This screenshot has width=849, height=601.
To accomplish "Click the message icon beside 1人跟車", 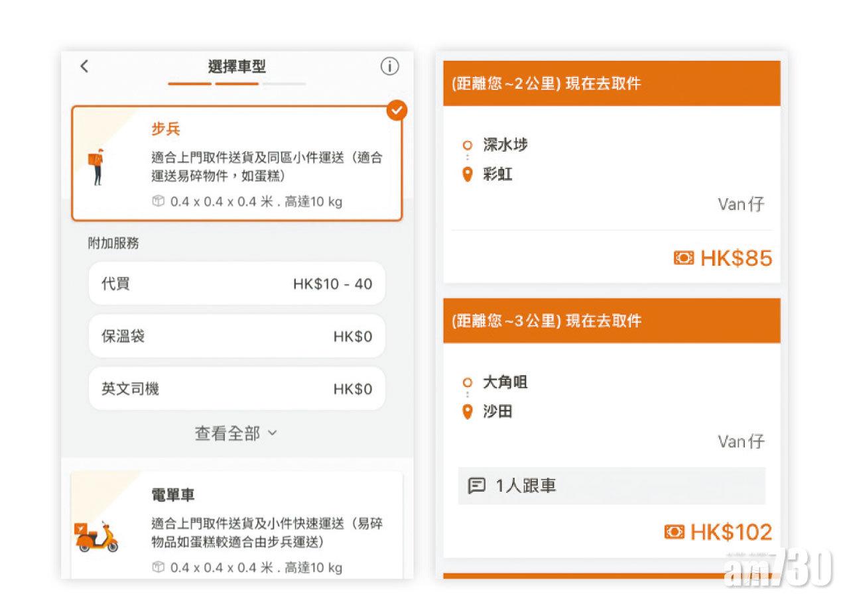I will [476, 486].
